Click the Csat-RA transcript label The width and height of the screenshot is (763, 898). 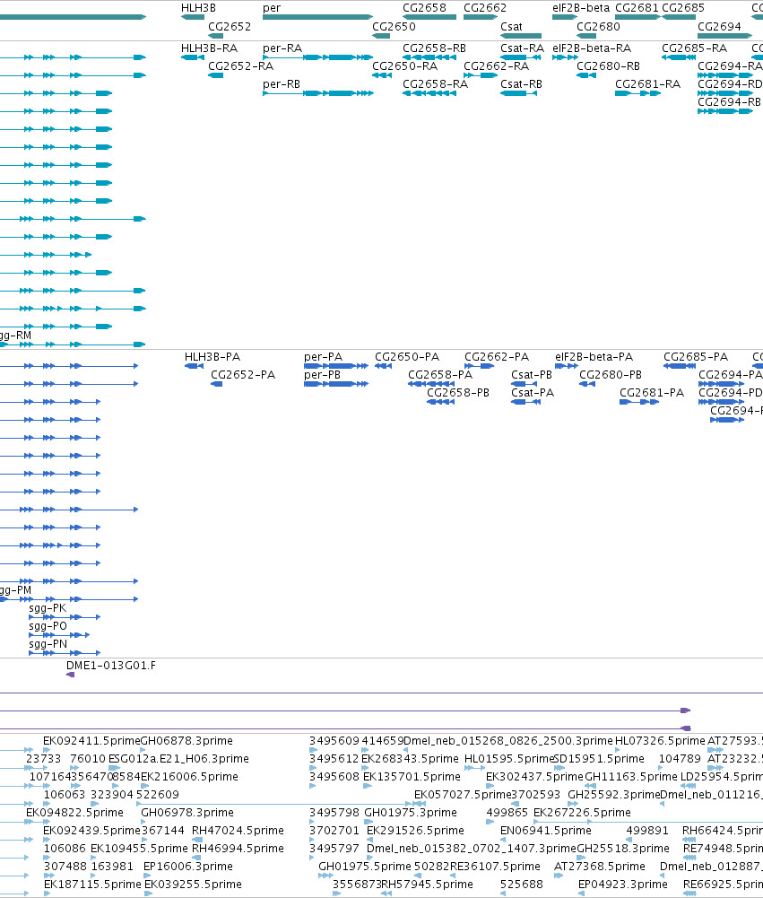click(x=522, y=48)
